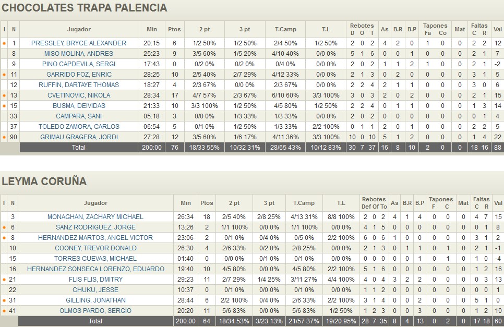This screenshot has height=327, width=504.
Task: Click Cooney, Trevor Donald's name
Action: (95, 248)
